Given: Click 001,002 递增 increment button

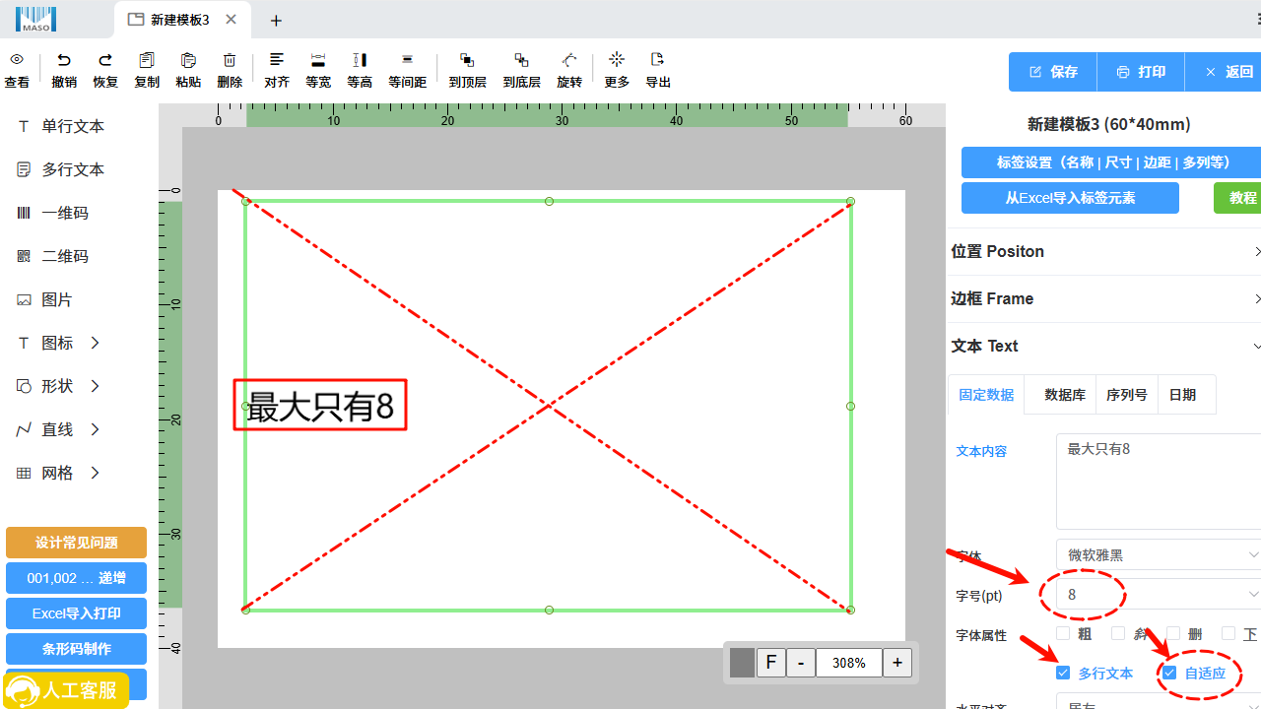Looking at the screenshot, I should (x=76, y=578).
